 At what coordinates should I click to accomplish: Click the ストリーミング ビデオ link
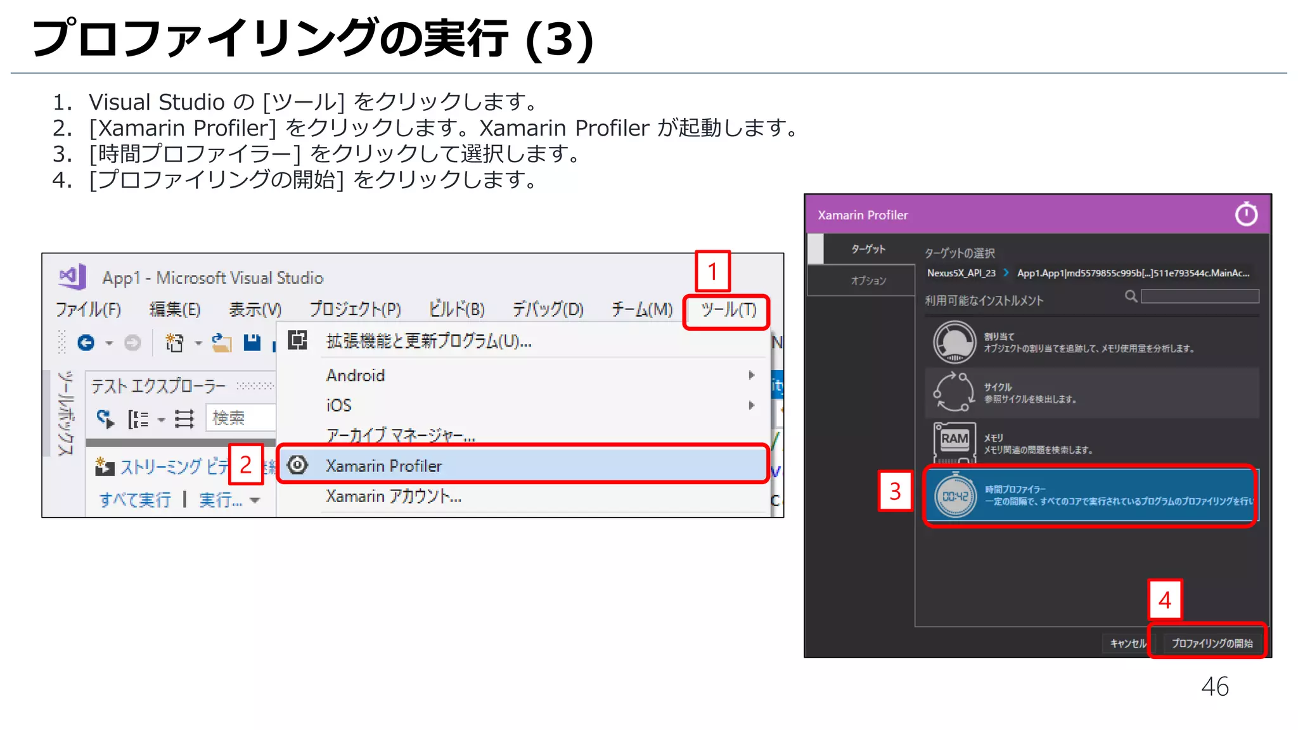[x=175, y=467]
